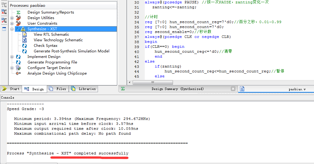Viewport: 314px width, 164px height.
Task: Click the Synthesize completed successfully message
Action: coord(68,153)
